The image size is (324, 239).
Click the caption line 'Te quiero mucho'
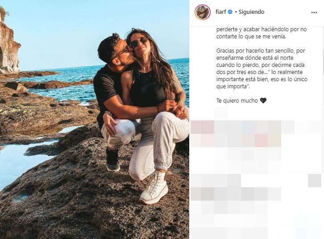coord(237,101)
